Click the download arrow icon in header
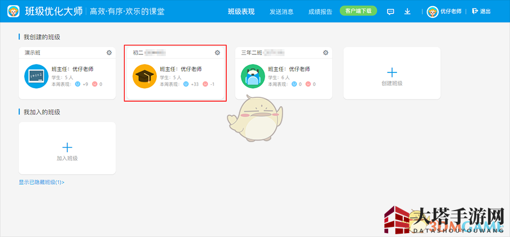510x237 pixels. [x=407, y=12]
